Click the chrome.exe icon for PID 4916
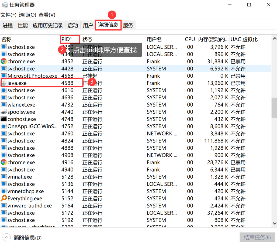This screenshot has width=277, height=246. coord(4,162)
